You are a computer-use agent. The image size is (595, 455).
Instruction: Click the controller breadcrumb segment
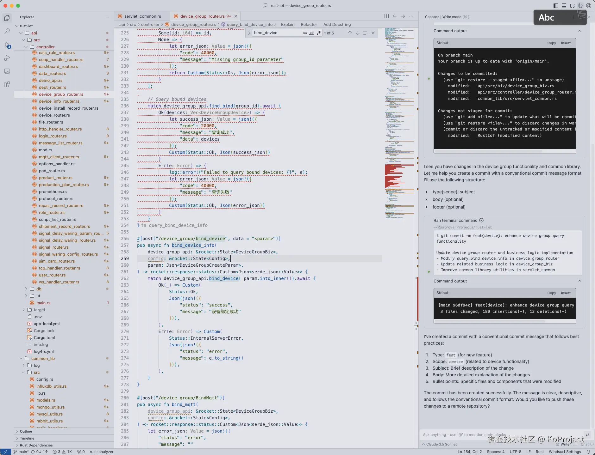coord(150,24)
